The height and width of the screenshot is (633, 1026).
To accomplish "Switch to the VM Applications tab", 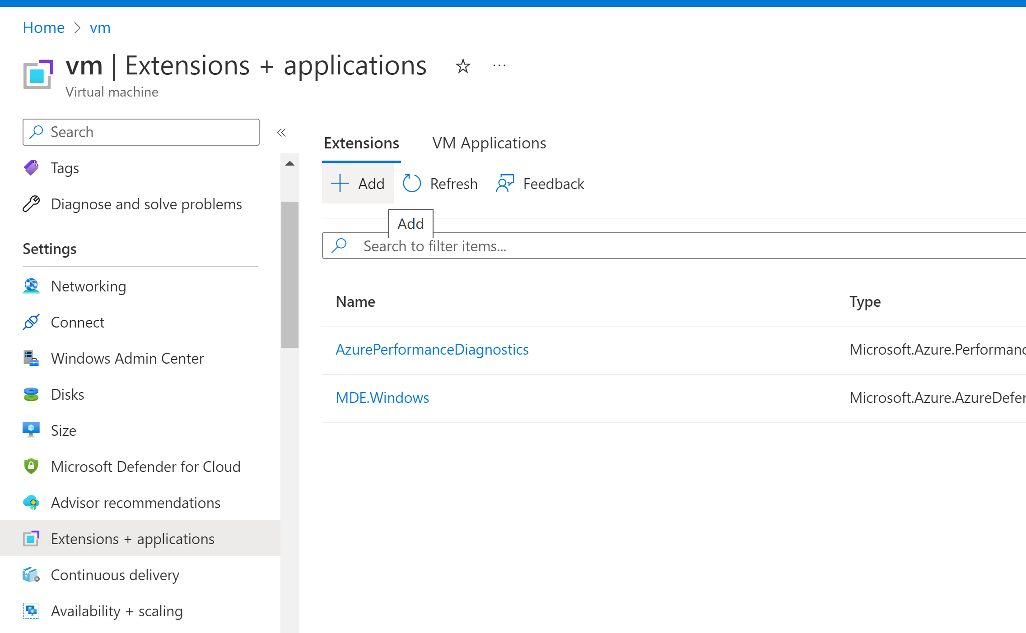I will (489, 143).
